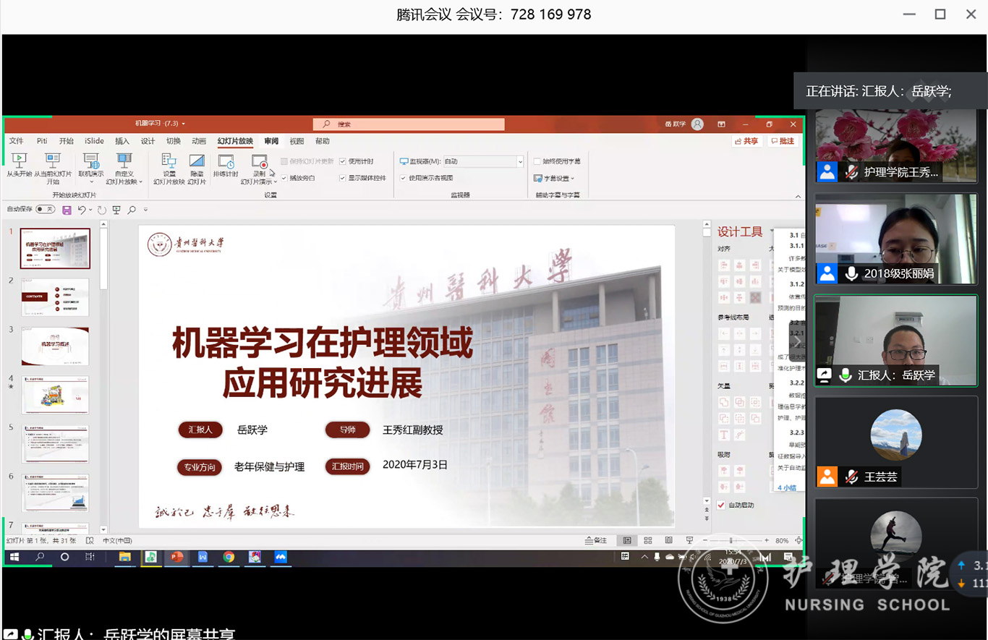Click the Comments (批注) button
988x640 pixels.
pos(783,142)
